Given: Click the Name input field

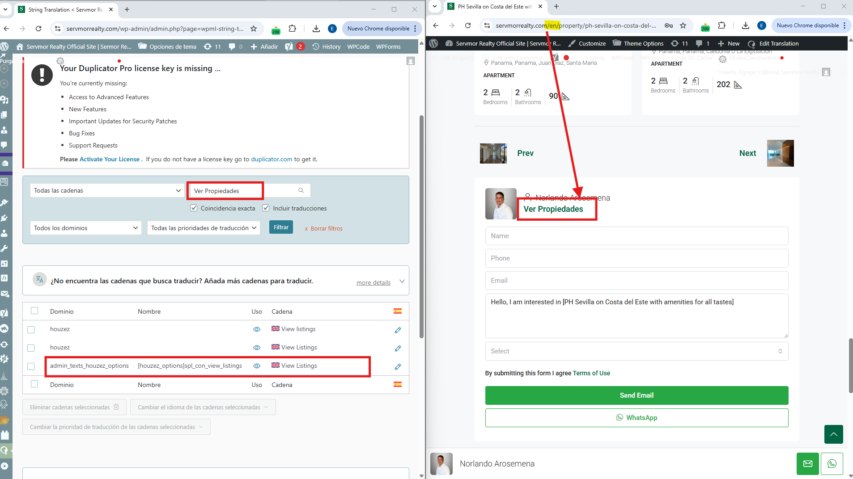Looking at the screenshot, I should (637, 236).
